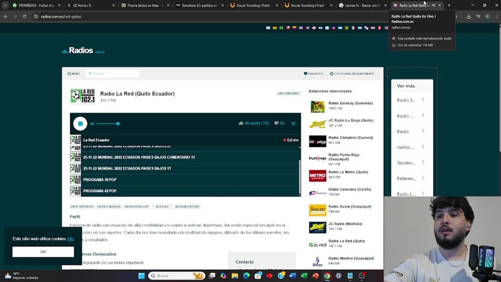Mute the player volume speaker icon
Screen dimensions: 501x282
coord(92,124)
